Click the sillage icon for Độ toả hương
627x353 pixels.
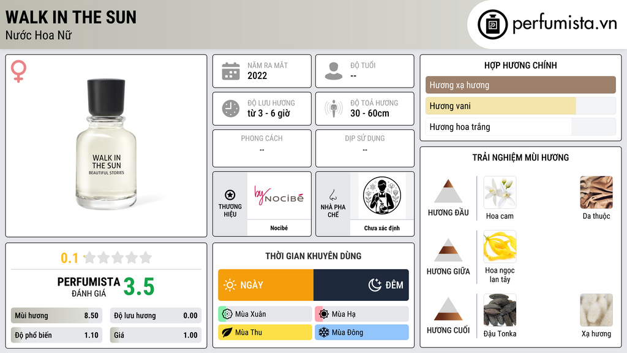(334, 108)
